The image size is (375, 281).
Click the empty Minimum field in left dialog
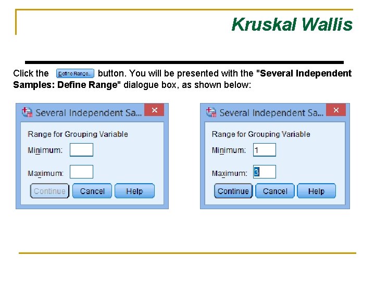click(81, 150)
